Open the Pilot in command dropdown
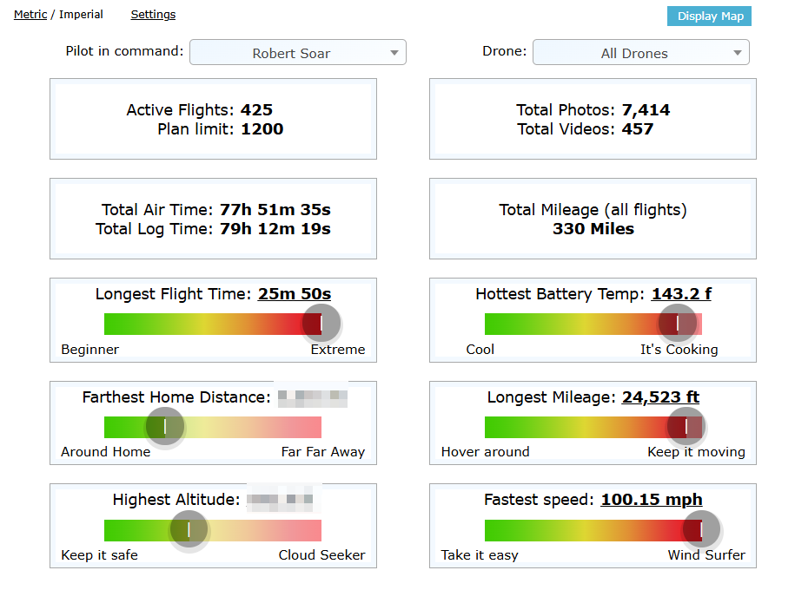 pyautogui.click(x=297, y=53)
